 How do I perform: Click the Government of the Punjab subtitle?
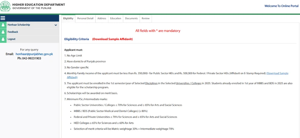pos(32,8)
